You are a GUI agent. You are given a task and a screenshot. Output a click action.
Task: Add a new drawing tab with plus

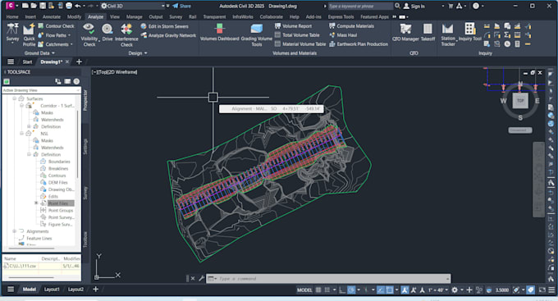[79, 62]
